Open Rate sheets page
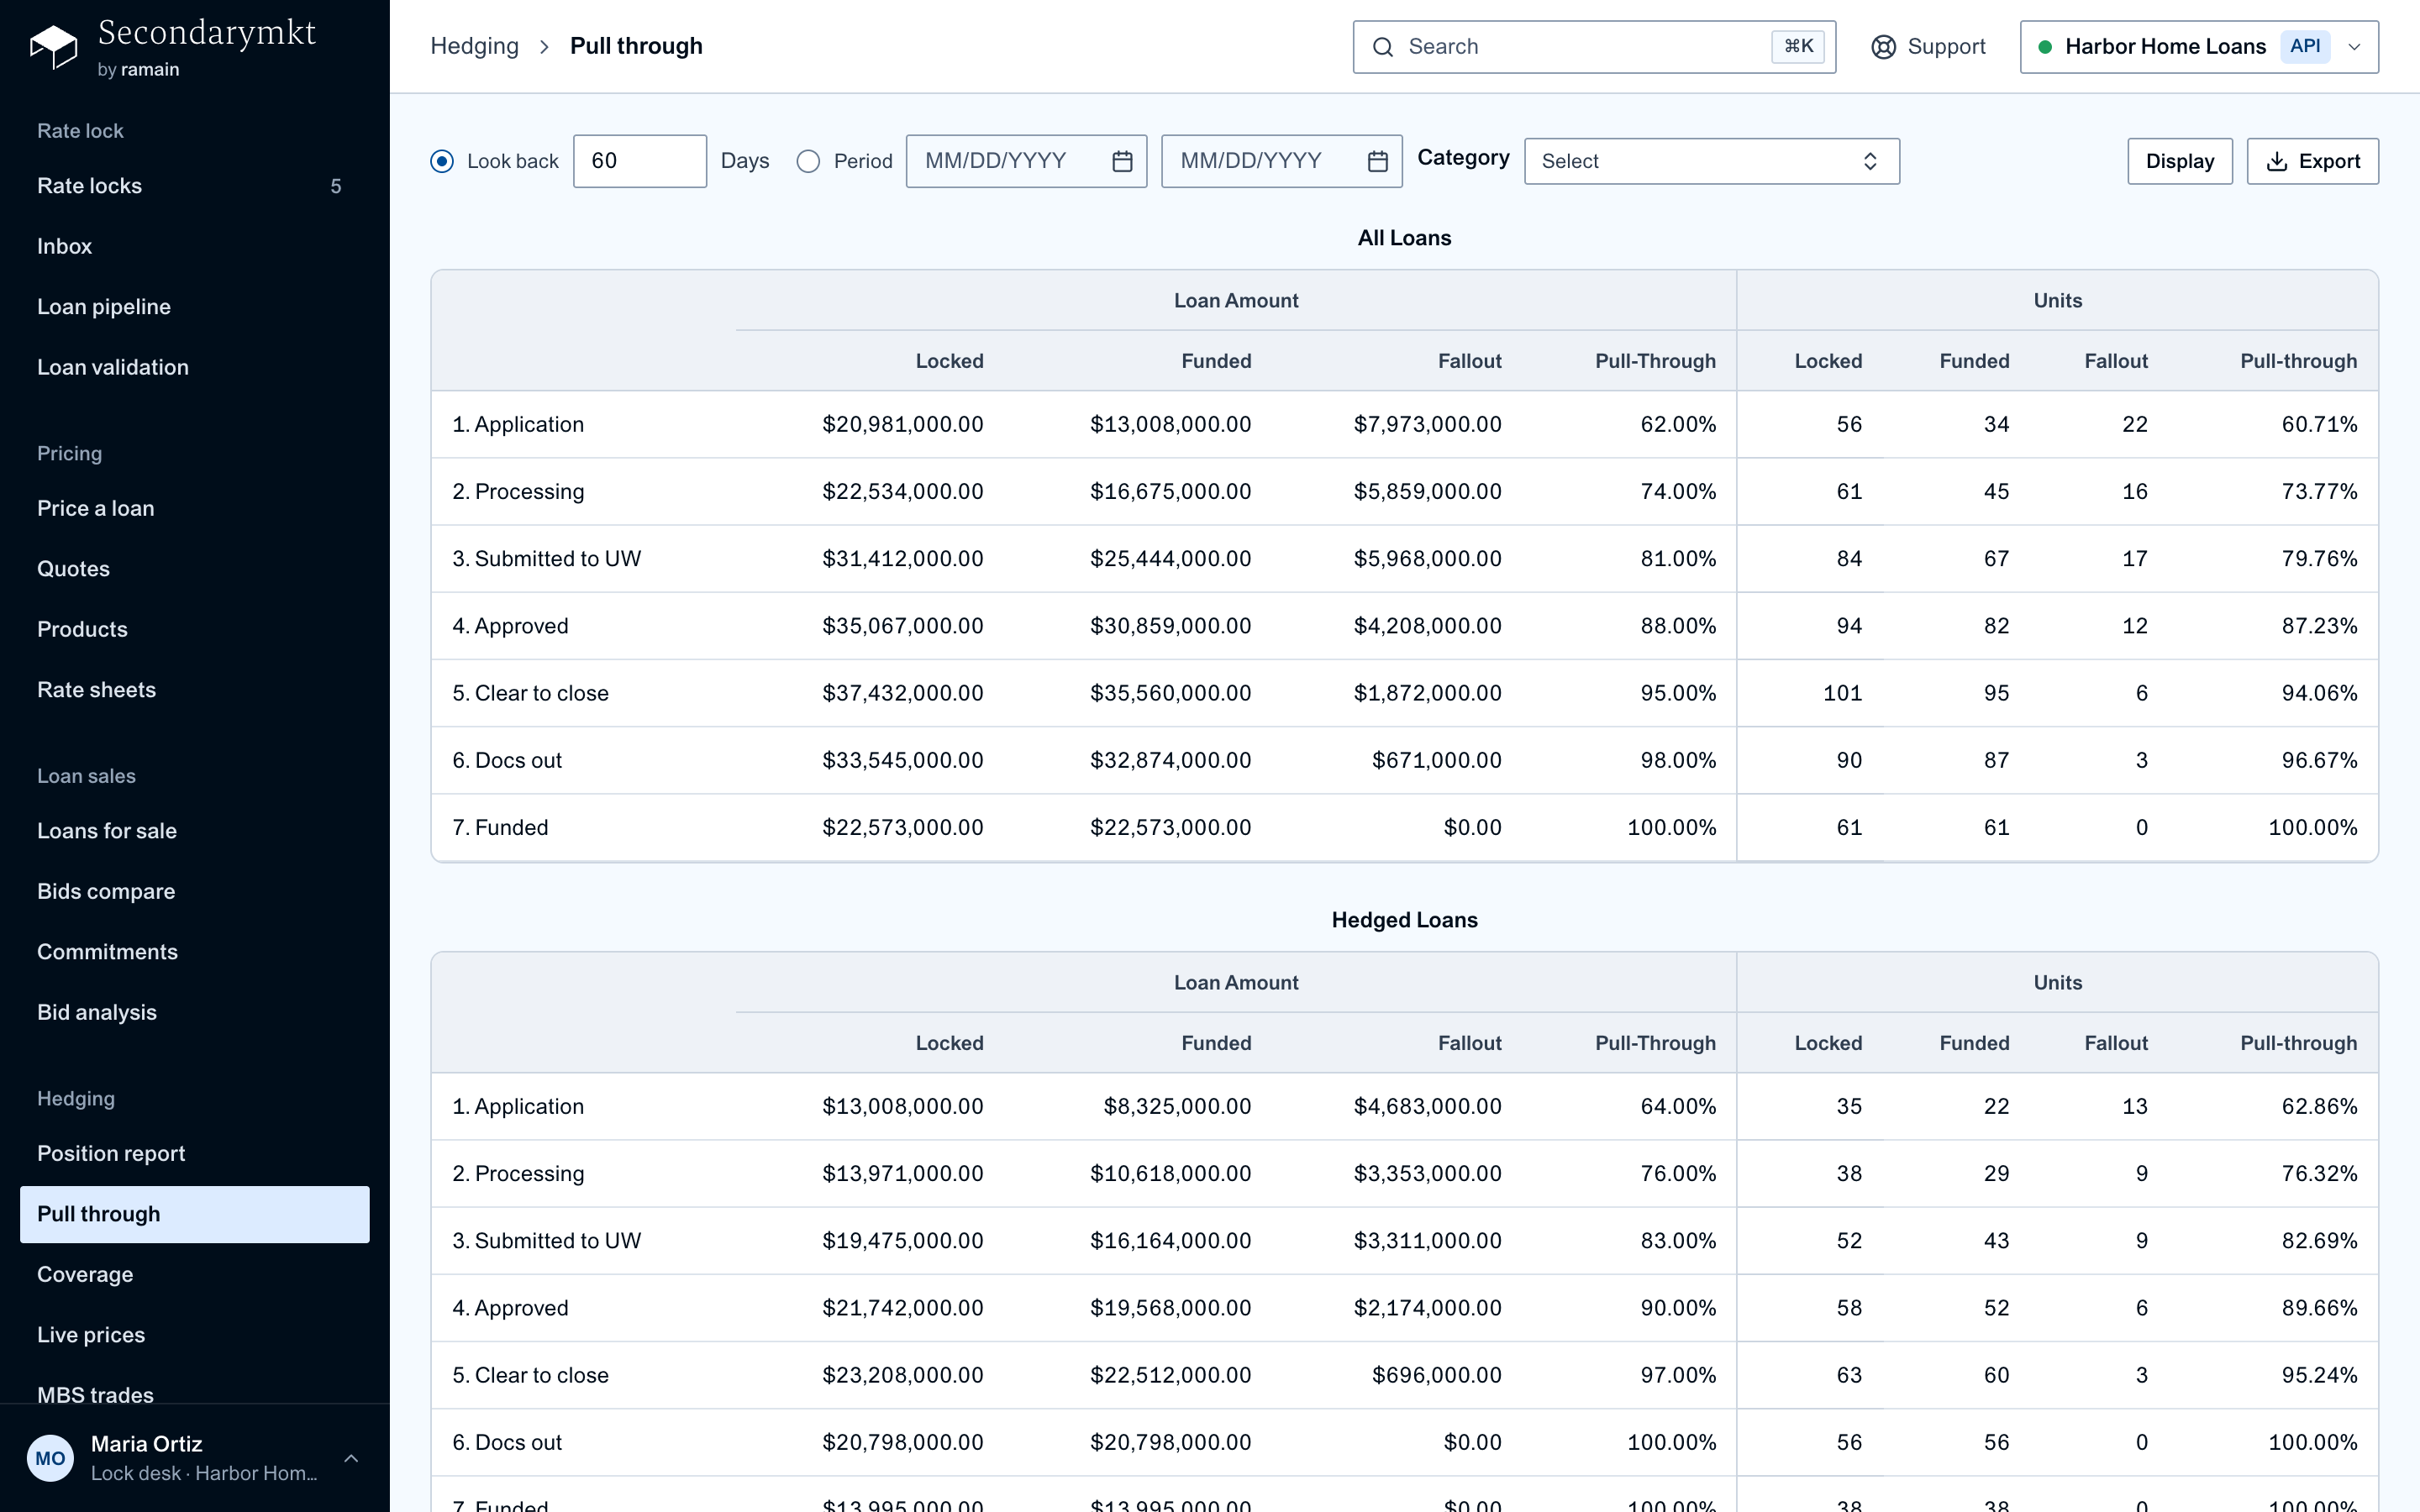 (x=194, y=690)
